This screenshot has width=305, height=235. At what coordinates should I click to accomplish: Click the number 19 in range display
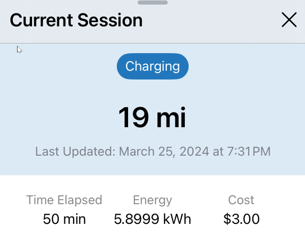(x=133, y=117)
